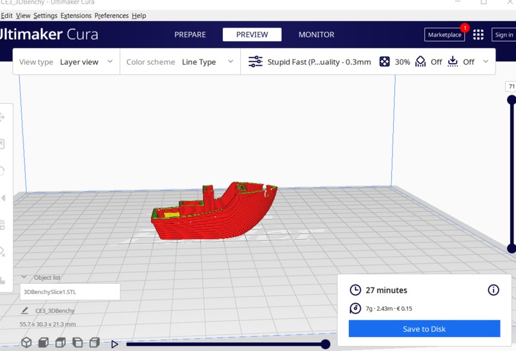This screenshot has height=351, width=516.
Task: Click the pencil icon to rename the job
Action: click(25, 311)
